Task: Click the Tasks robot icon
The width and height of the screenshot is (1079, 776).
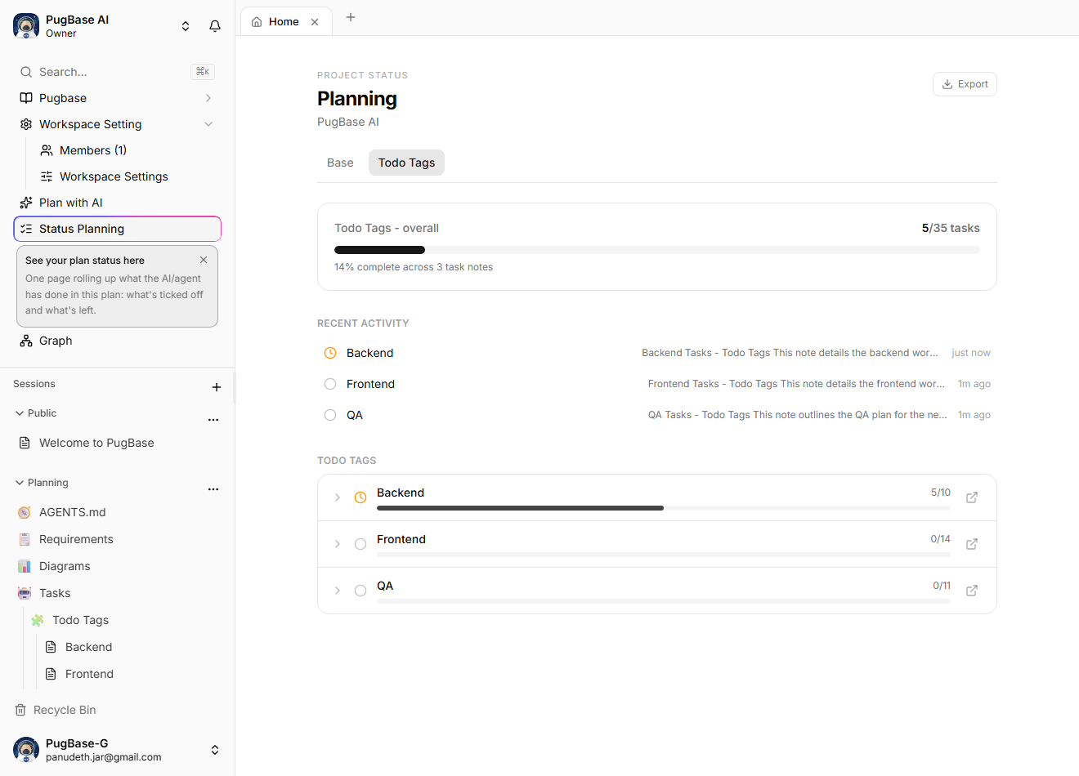Action: 25,593
